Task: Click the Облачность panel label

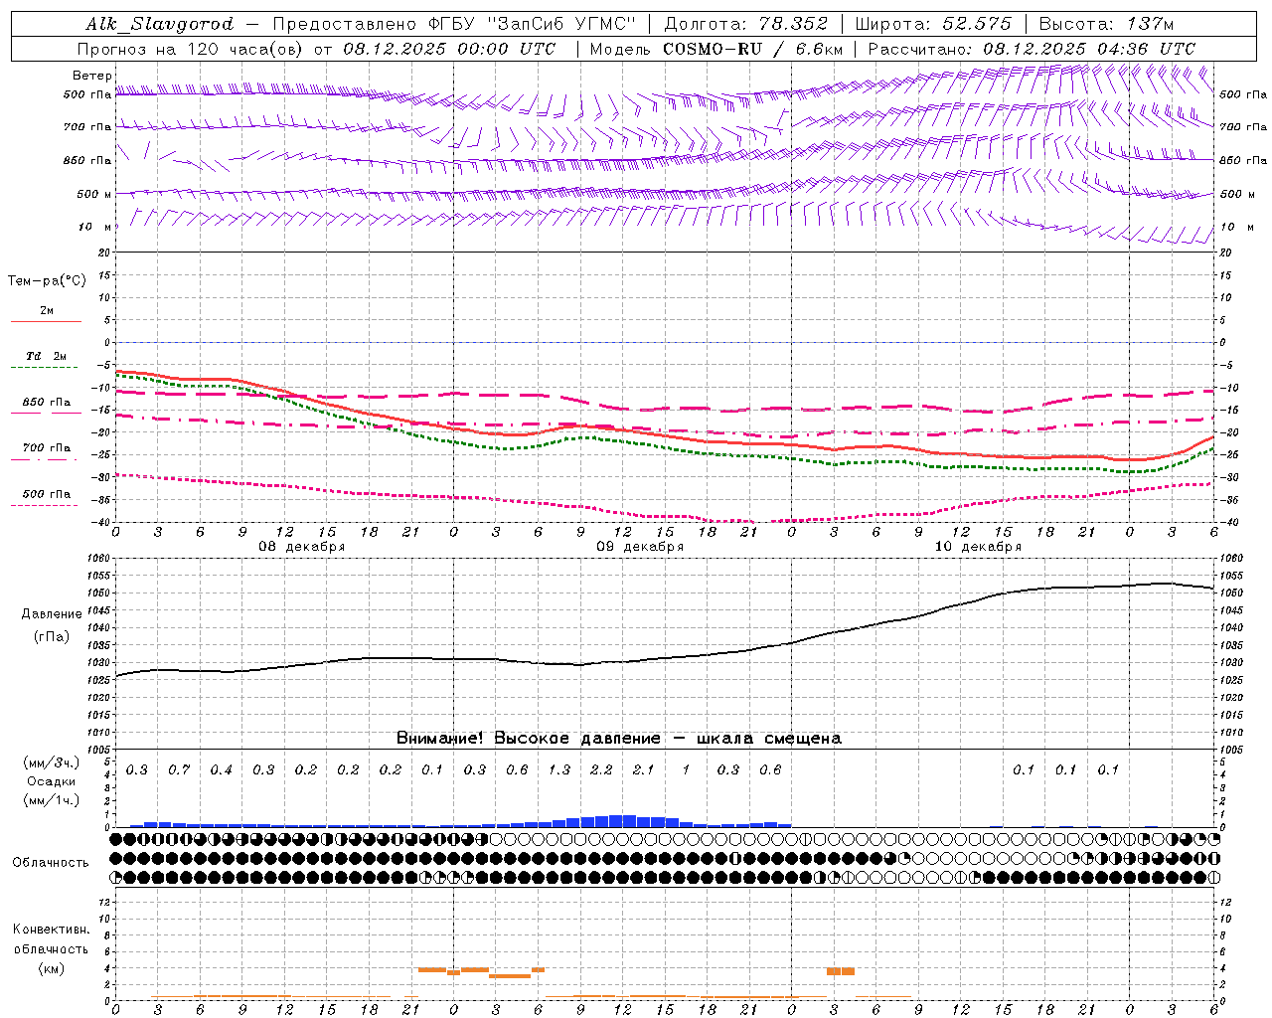Action: [x=51, y=862]
